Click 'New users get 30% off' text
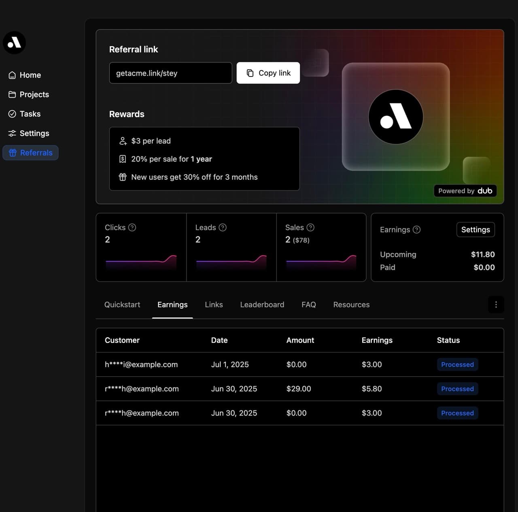 [x=194, y=177]
